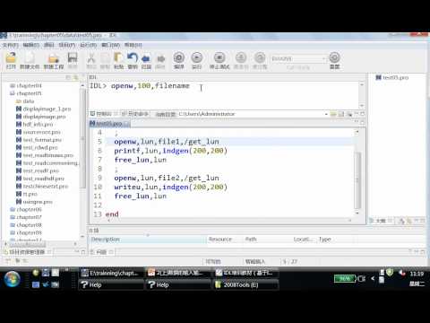The image size is (430, 323).
Task: Click the cursor position '5 : 27' in the status bar
Action: coord(290,262)
